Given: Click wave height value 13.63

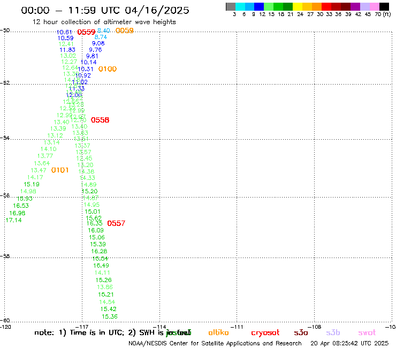Looking at the screenshot, I should 80,133.
